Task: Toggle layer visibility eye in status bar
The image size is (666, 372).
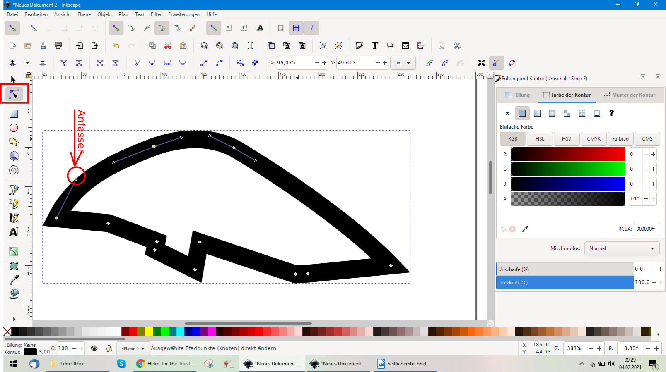Action: pos(94,348)
